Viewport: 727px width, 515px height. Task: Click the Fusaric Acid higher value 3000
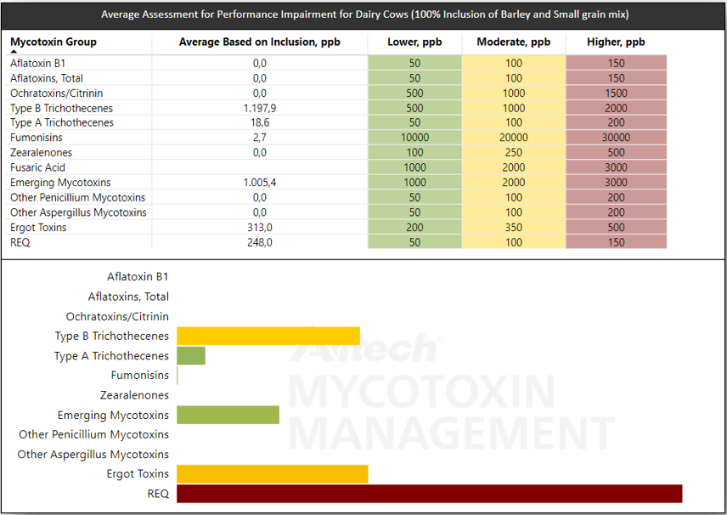617,167
